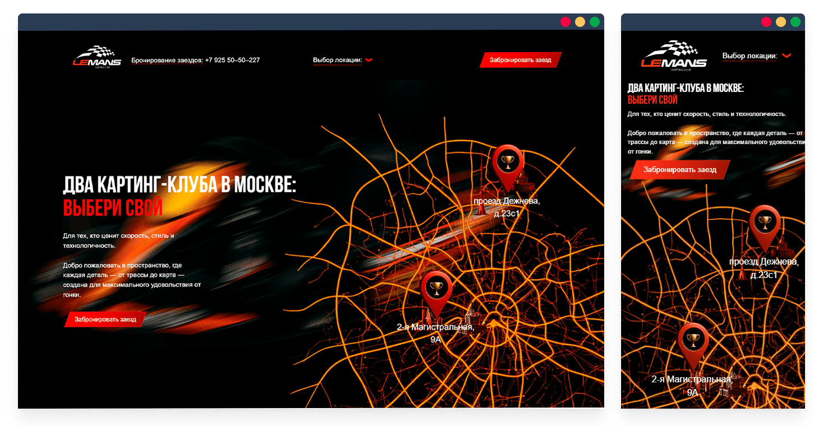
Task: Select the проезд Дежнева map pin in the desktop window
Action: (x=508, y=168)
